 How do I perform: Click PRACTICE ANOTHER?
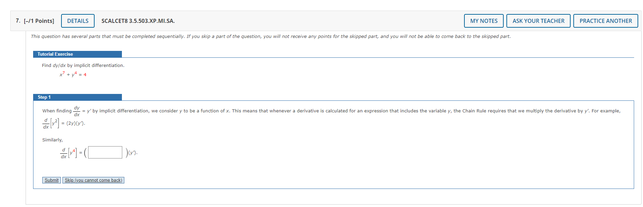click(606, 21)
